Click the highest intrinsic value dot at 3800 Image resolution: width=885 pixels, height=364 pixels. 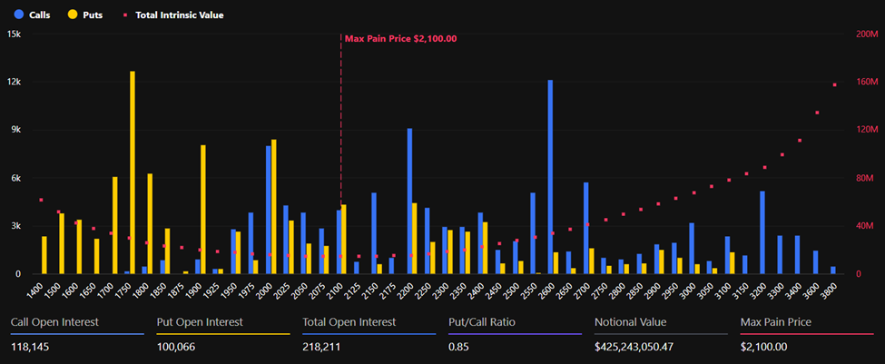[x=834, y=84]
